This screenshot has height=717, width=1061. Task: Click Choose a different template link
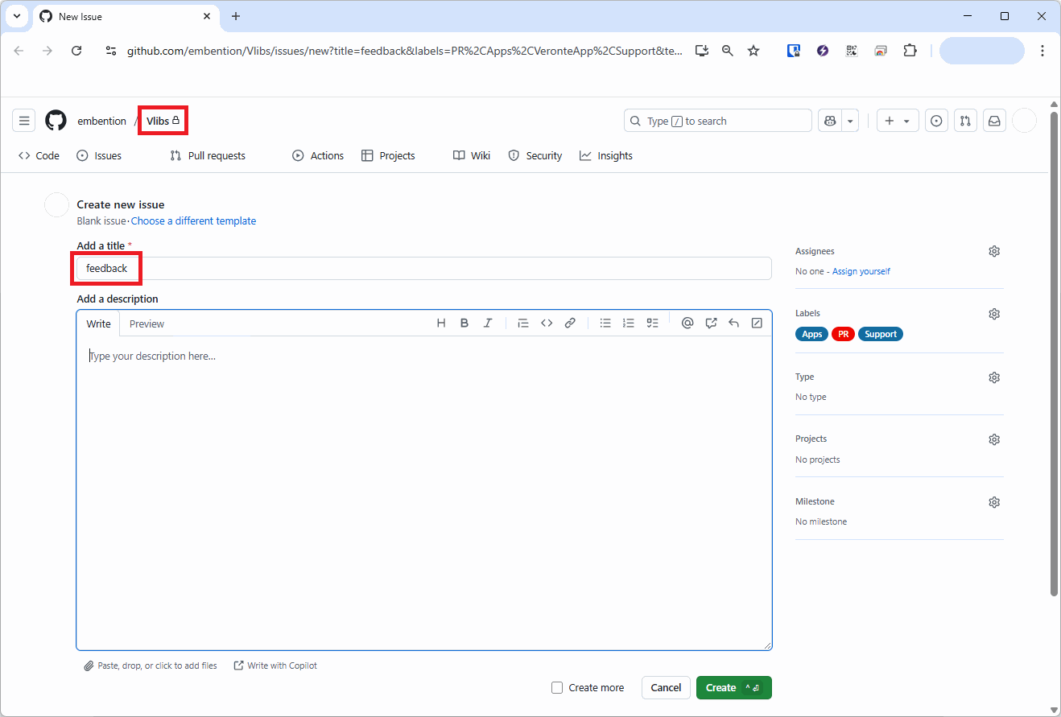click(x=193, y=221)
